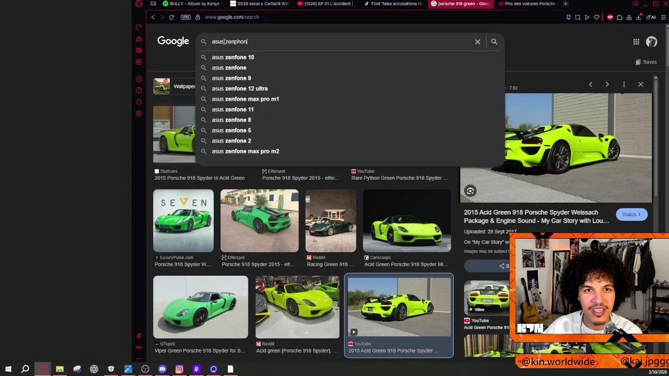This screenshot has width=669, height=376.
Task: Click the Wallpaper filter chip
Action: pyautogui.click(x=175, y=86)
